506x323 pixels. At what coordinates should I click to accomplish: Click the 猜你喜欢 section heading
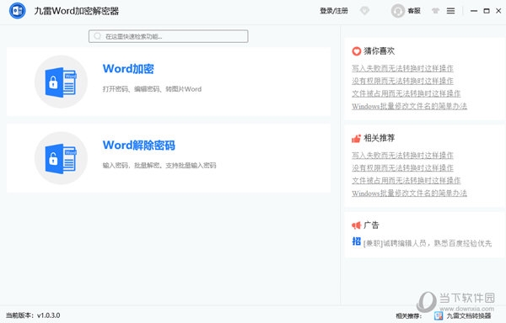(379, 50)
